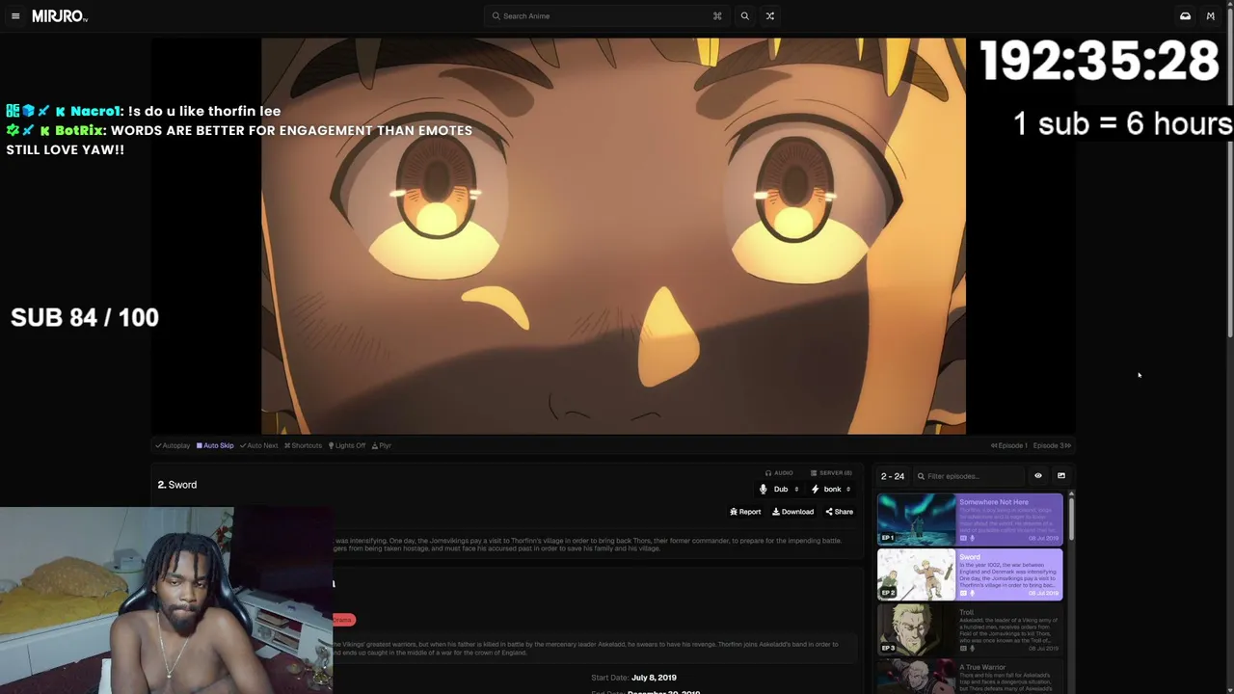1234x694 pixels.
Task: Skip ahead to next Episode 3 link
Action: point(1052,445)
